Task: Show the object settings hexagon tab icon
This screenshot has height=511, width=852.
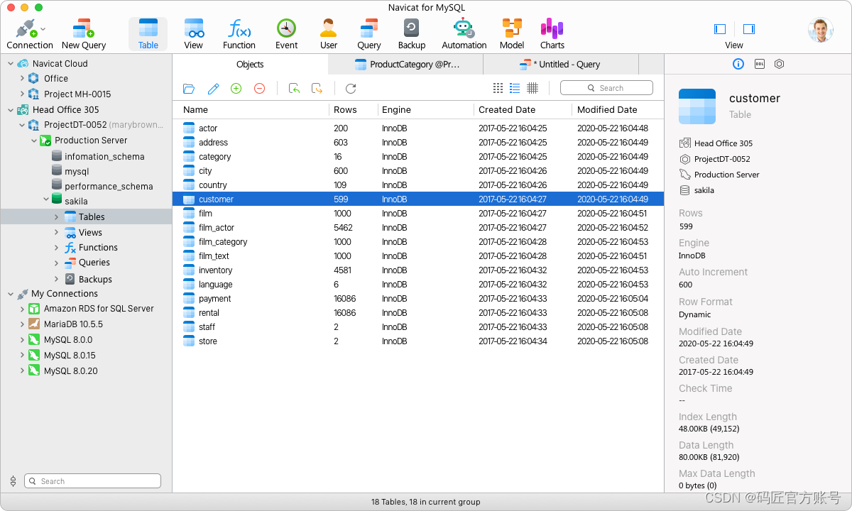Action: (780, 64)
